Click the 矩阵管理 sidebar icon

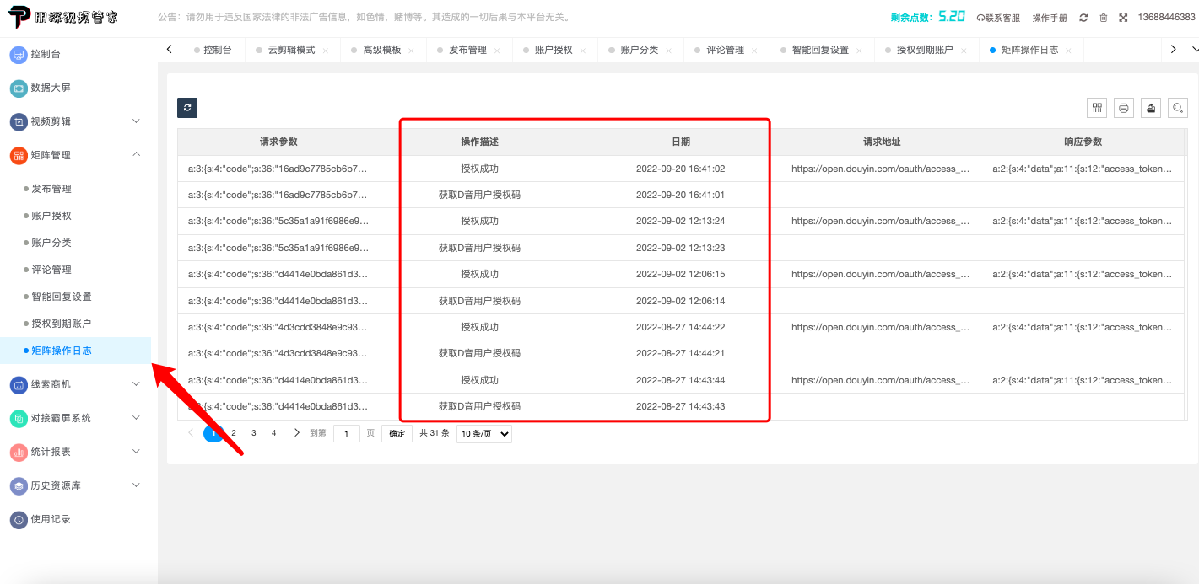[x=19, y=156]
